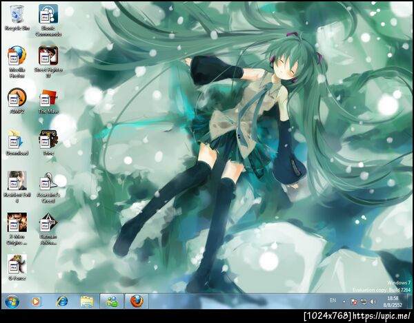This screenshot has height=323, width=414.
Task: Launch the Resident Evil 4 shortcut
Action: [17, 187]
